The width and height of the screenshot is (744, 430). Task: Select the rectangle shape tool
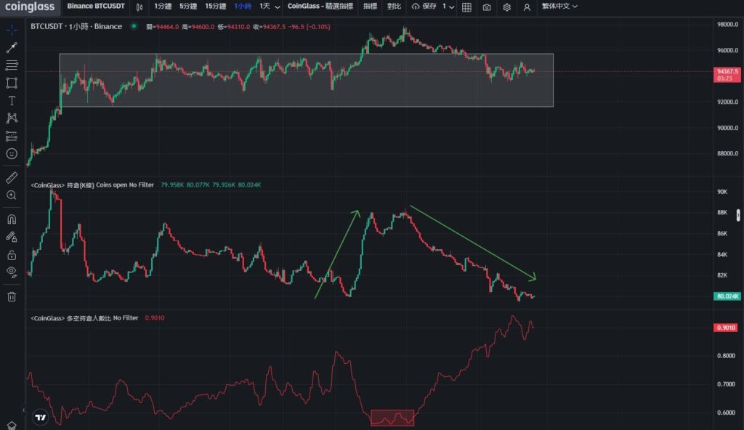click(12, 83)
